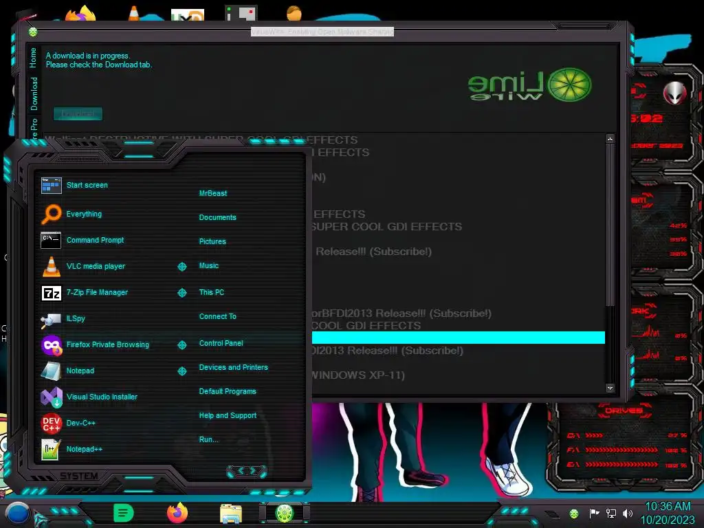Screen dimensions: 704x528
Task: Open 7-Zip File Manager icon
Action: (x=51, y=293)
